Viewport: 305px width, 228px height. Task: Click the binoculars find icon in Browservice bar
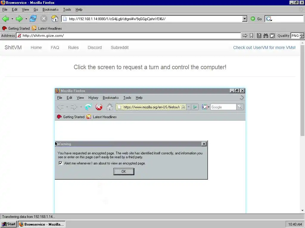coord(266,36)
